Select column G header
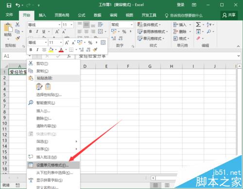Screen dimensions: 243x189 coord(150,66)
